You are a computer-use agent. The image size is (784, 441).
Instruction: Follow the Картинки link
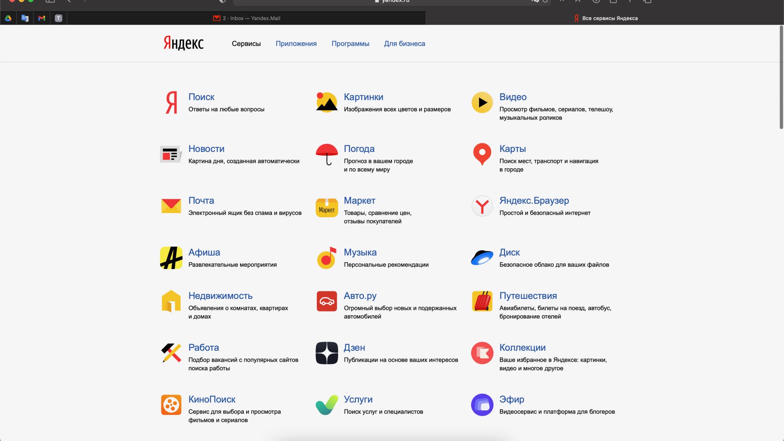click(x=363, y=97)
